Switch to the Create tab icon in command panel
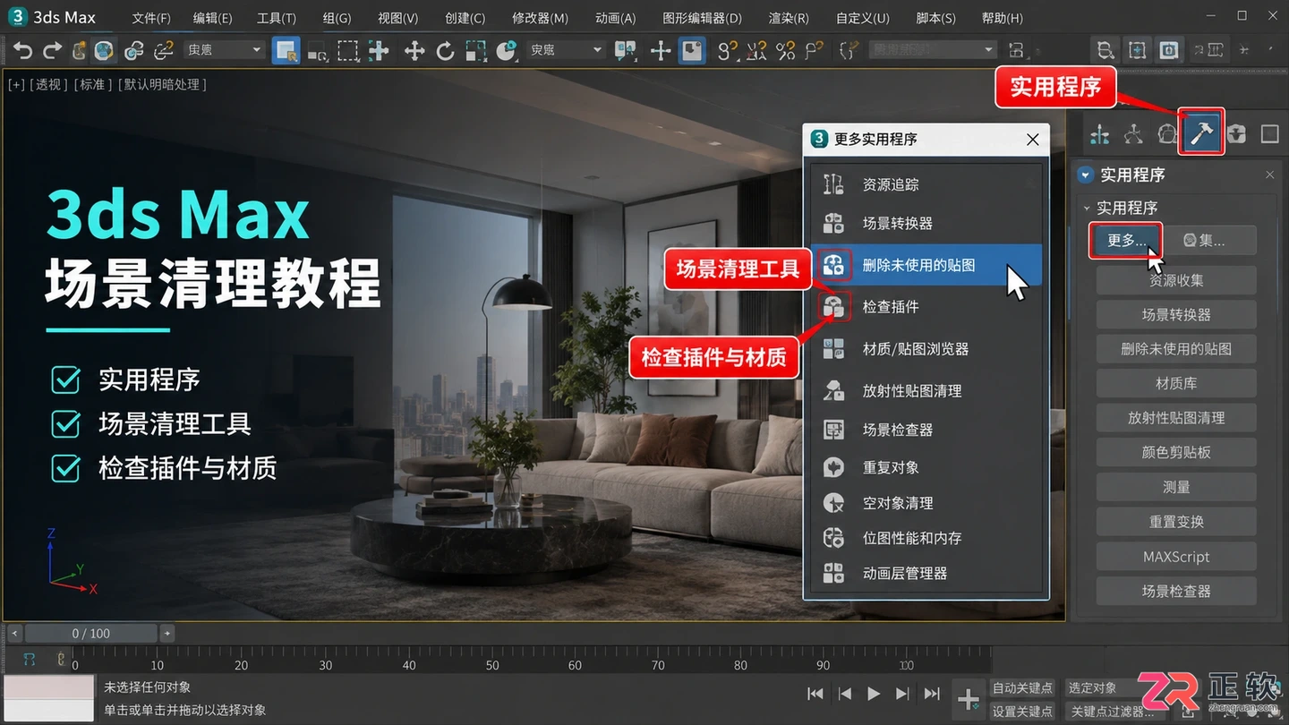Screen dimensions: 1289x725 [1100, 134]
